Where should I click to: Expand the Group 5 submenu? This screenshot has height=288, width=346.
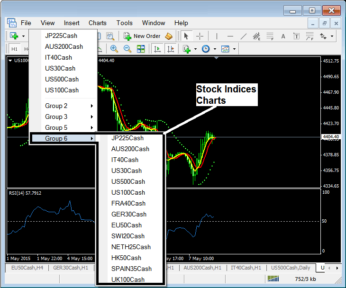[64, 127]
